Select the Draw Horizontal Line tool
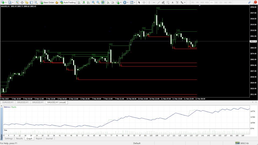Viewport: 258px width, 145px height. pos(154,2)
